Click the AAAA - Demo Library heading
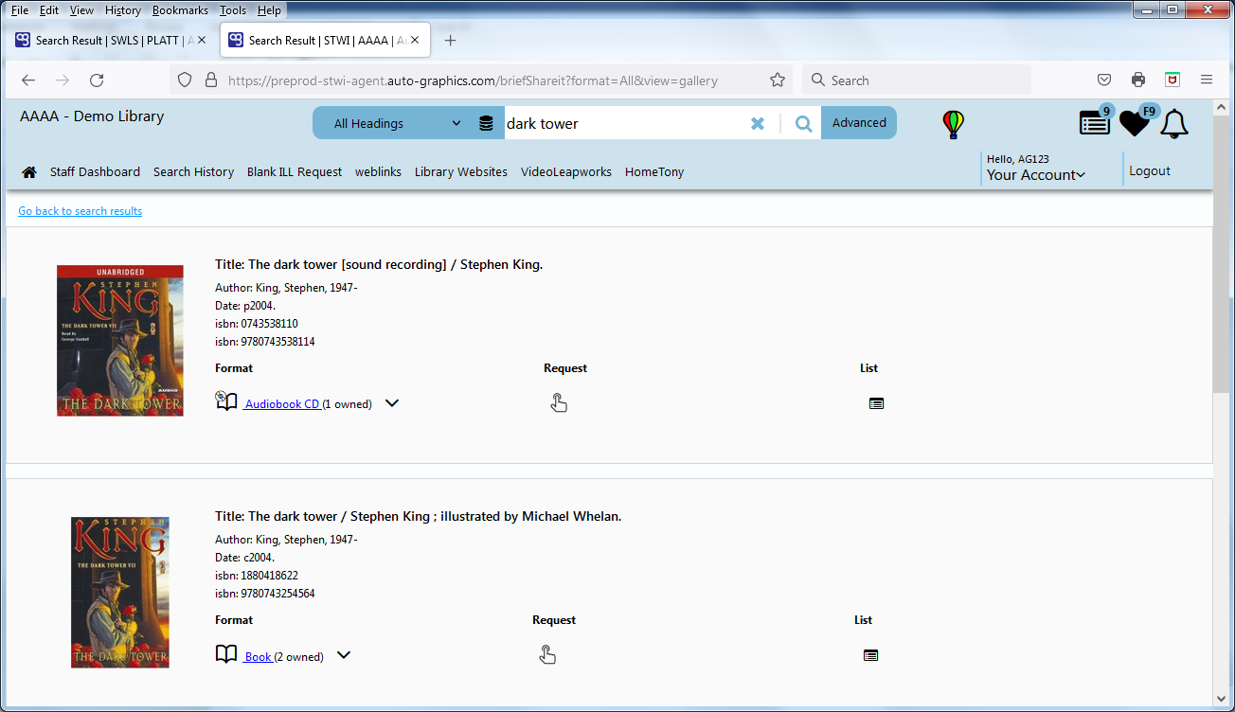 click(x=92, y=116)
